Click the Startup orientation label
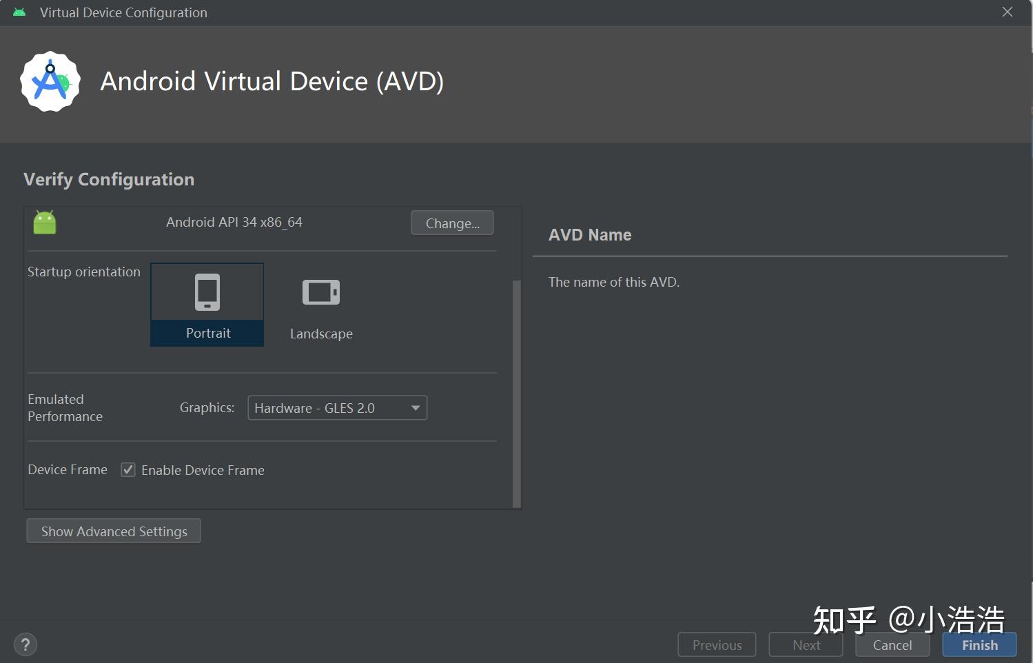Screen dimensions: 1033x663 84,272
